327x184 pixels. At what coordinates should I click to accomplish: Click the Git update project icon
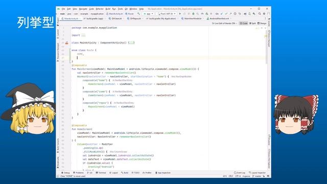222,14
